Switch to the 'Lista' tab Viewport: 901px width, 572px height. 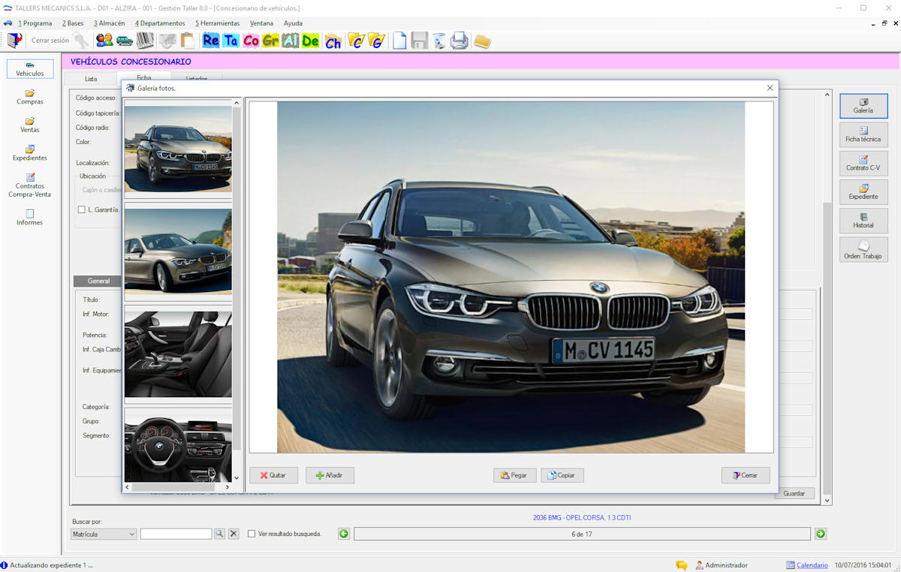point(91,78)
